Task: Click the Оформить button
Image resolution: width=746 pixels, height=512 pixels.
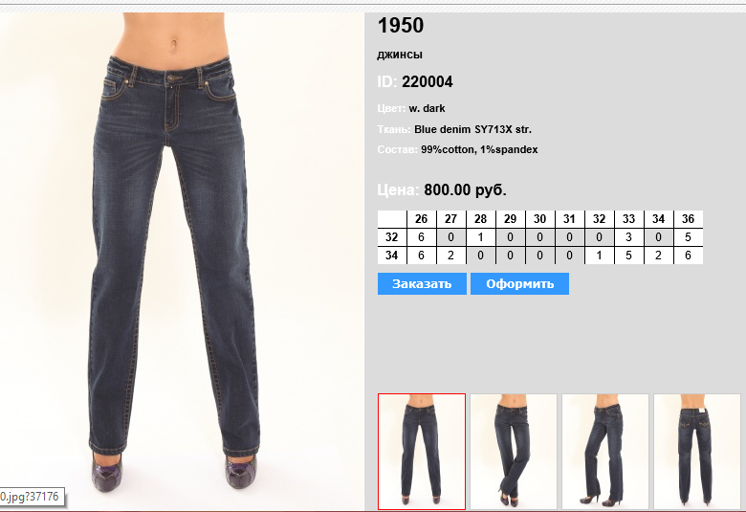Action: pos(519,284)
